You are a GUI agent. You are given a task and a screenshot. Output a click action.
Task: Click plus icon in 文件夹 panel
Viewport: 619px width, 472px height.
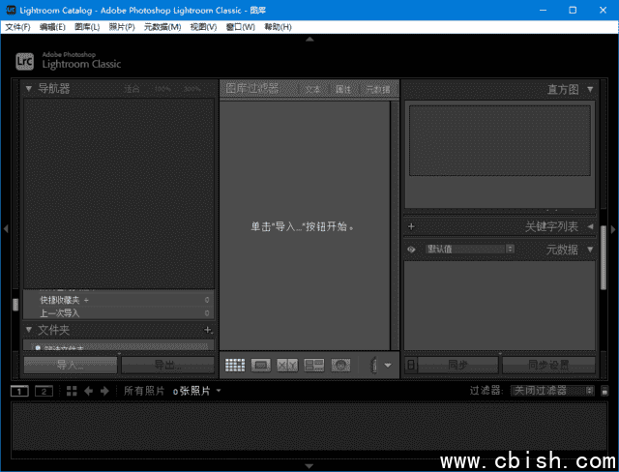[208, 330]
